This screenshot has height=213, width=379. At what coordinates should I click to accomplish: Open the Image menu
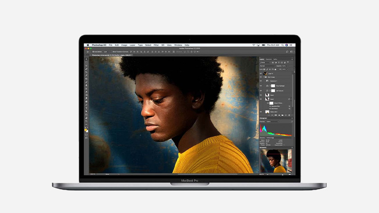pyautogui.click(x=124, y=45)
